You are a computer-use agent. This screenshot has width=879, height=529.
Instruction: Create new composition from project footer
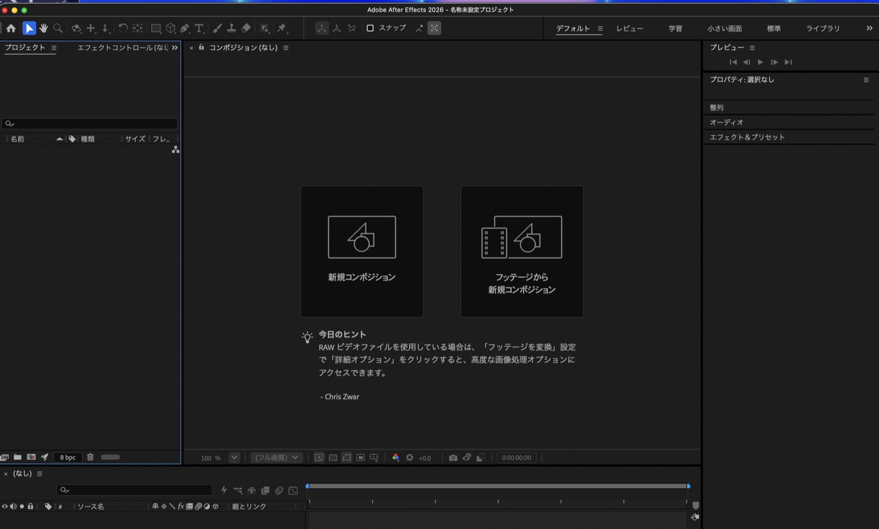[31, 457]
